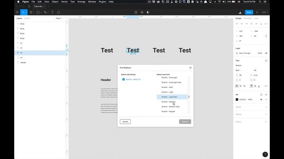The width and height of the screenshot is (284, 159).
Task: Add a stroke with plus icon
Action: click(x=266, y=107)
